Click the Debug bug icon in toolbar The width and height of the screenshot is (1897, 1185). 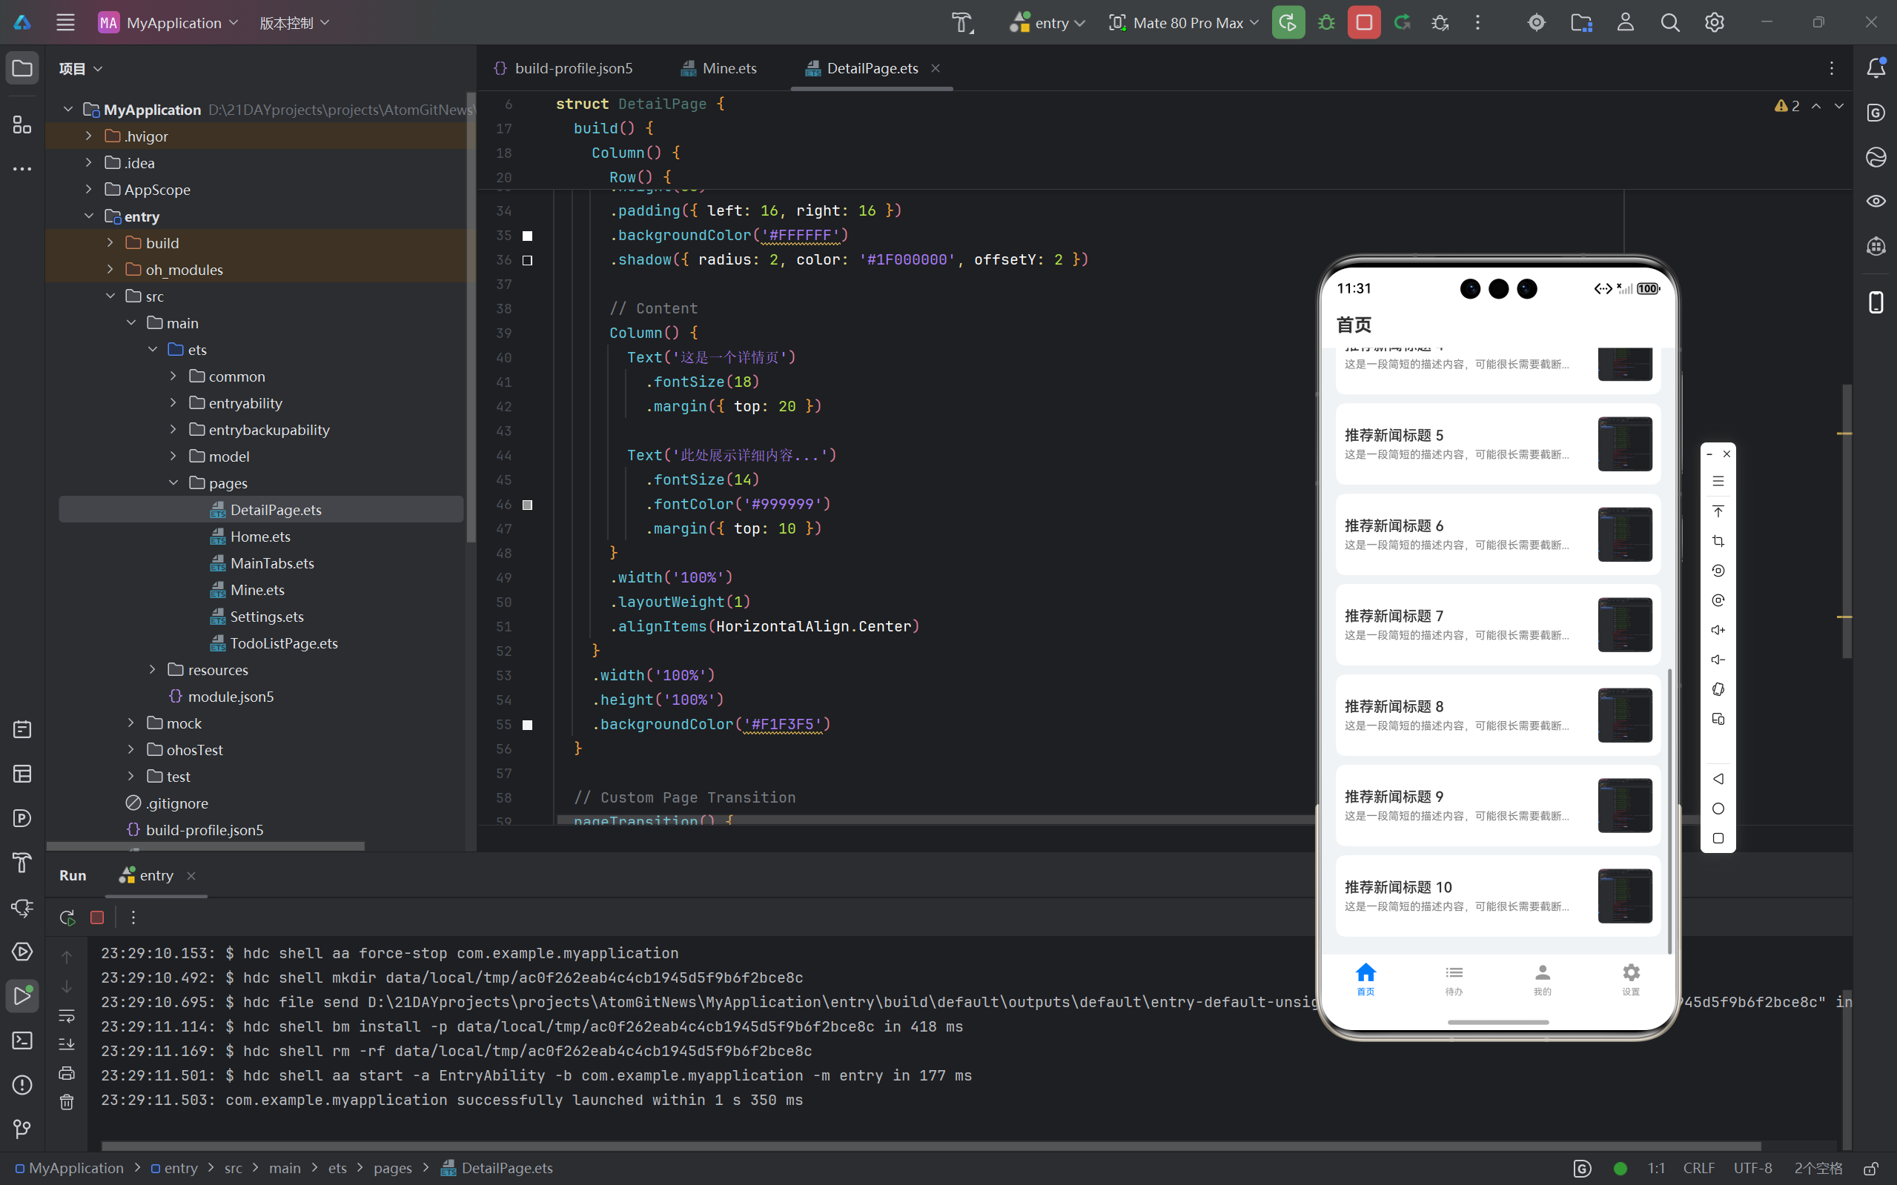point(1326,23)
